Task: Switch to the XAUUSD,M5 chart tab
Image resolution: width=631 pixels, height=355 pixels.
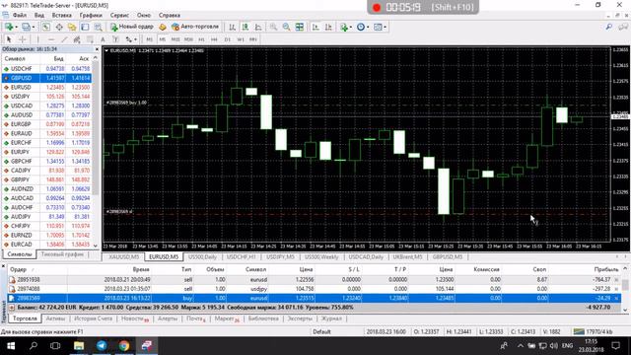Action: click(124, 256)
